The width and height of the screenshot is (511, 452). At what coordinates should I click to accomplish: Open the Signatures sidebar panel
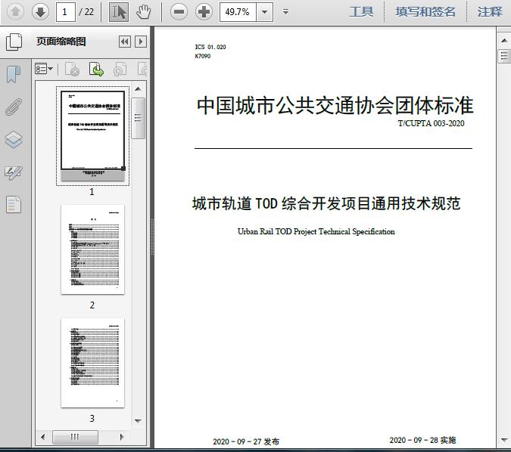tap(14, 172)
